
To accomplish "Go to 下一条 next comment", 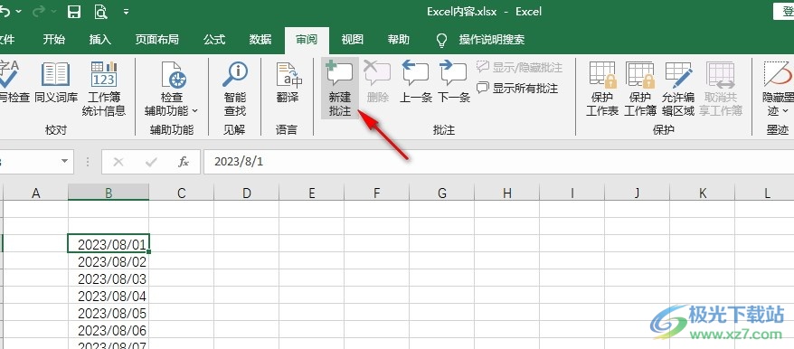I will tap(454, 82).
